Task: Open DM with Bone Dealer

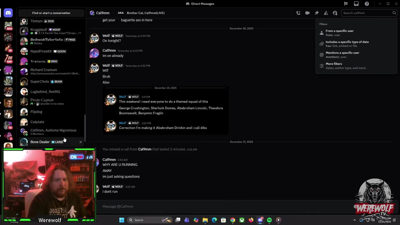Action: 51,142
